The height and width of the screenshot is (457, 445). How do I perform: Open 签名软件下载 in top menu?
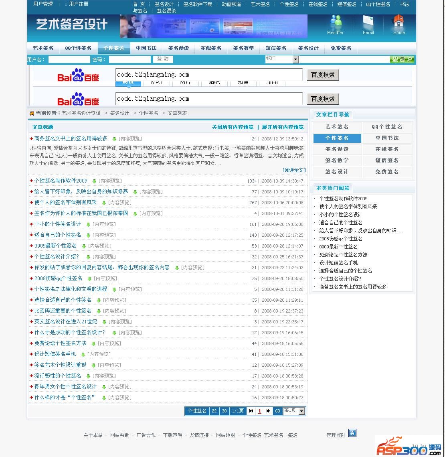click(x=198, y=4)
